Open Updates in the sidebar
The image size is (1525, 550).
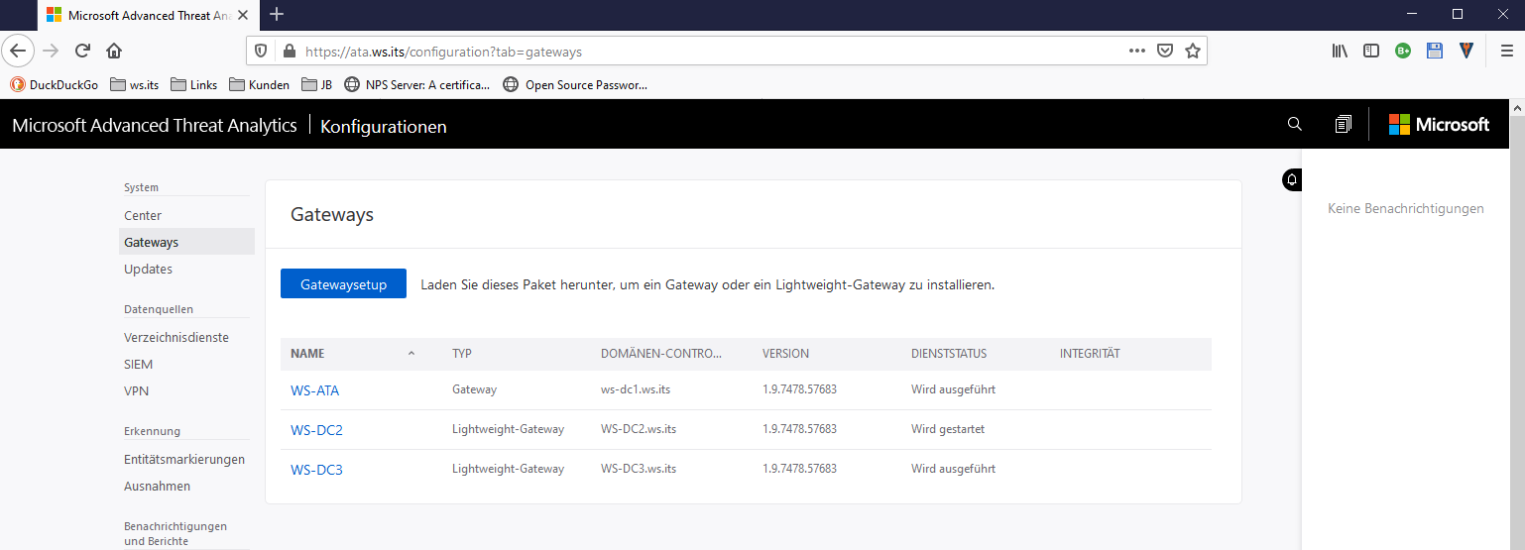click(x=148, y=269)
